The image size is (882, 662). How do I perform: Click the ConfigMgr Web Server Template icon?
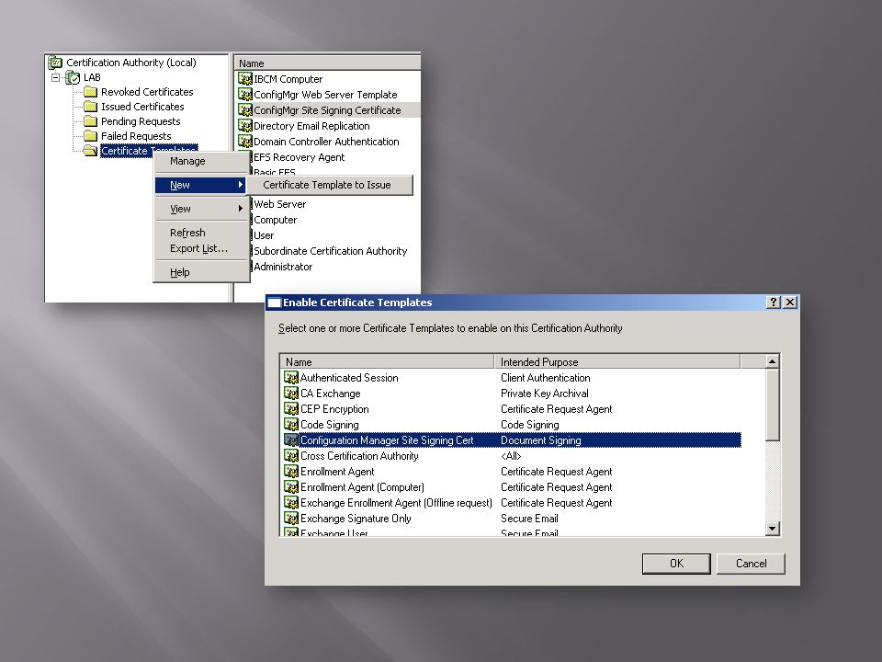tap(245, 95)
